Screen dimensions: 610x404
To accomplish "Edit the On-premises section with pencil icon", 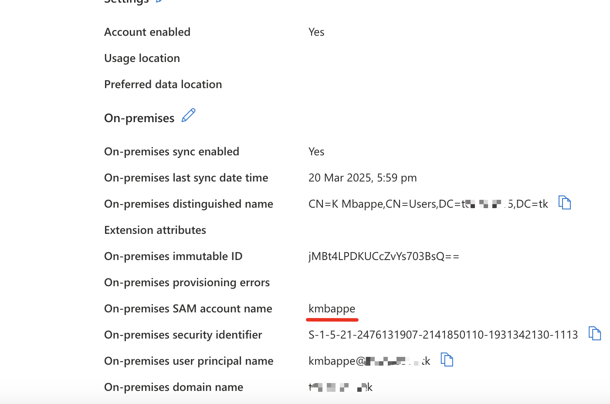I will (x=188, y=116).
